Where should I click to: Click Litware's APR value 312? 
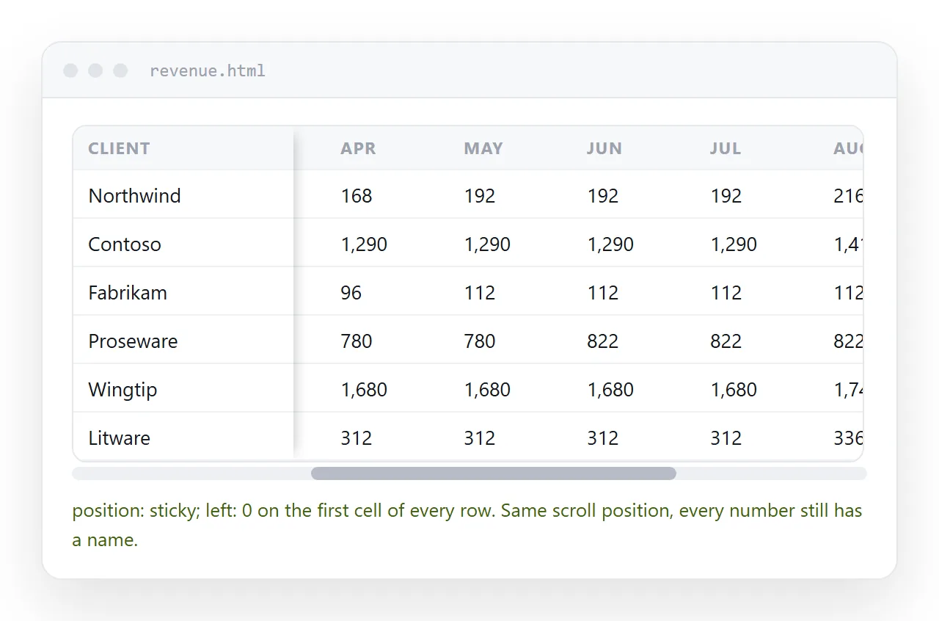[357, 438]
